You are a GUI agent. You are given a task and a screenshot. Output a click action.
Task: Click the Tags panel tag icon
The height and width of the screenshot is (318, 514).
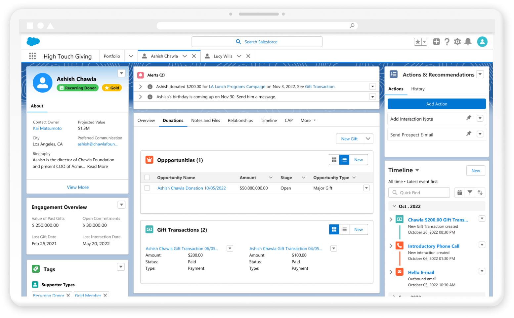tap(36, 269)
